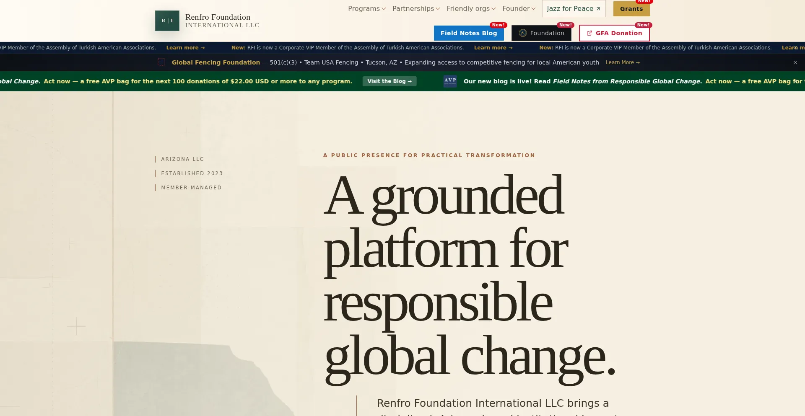
Task: Follow the Learn More link for Global Fencing Foundation
Action: point(623,62)
